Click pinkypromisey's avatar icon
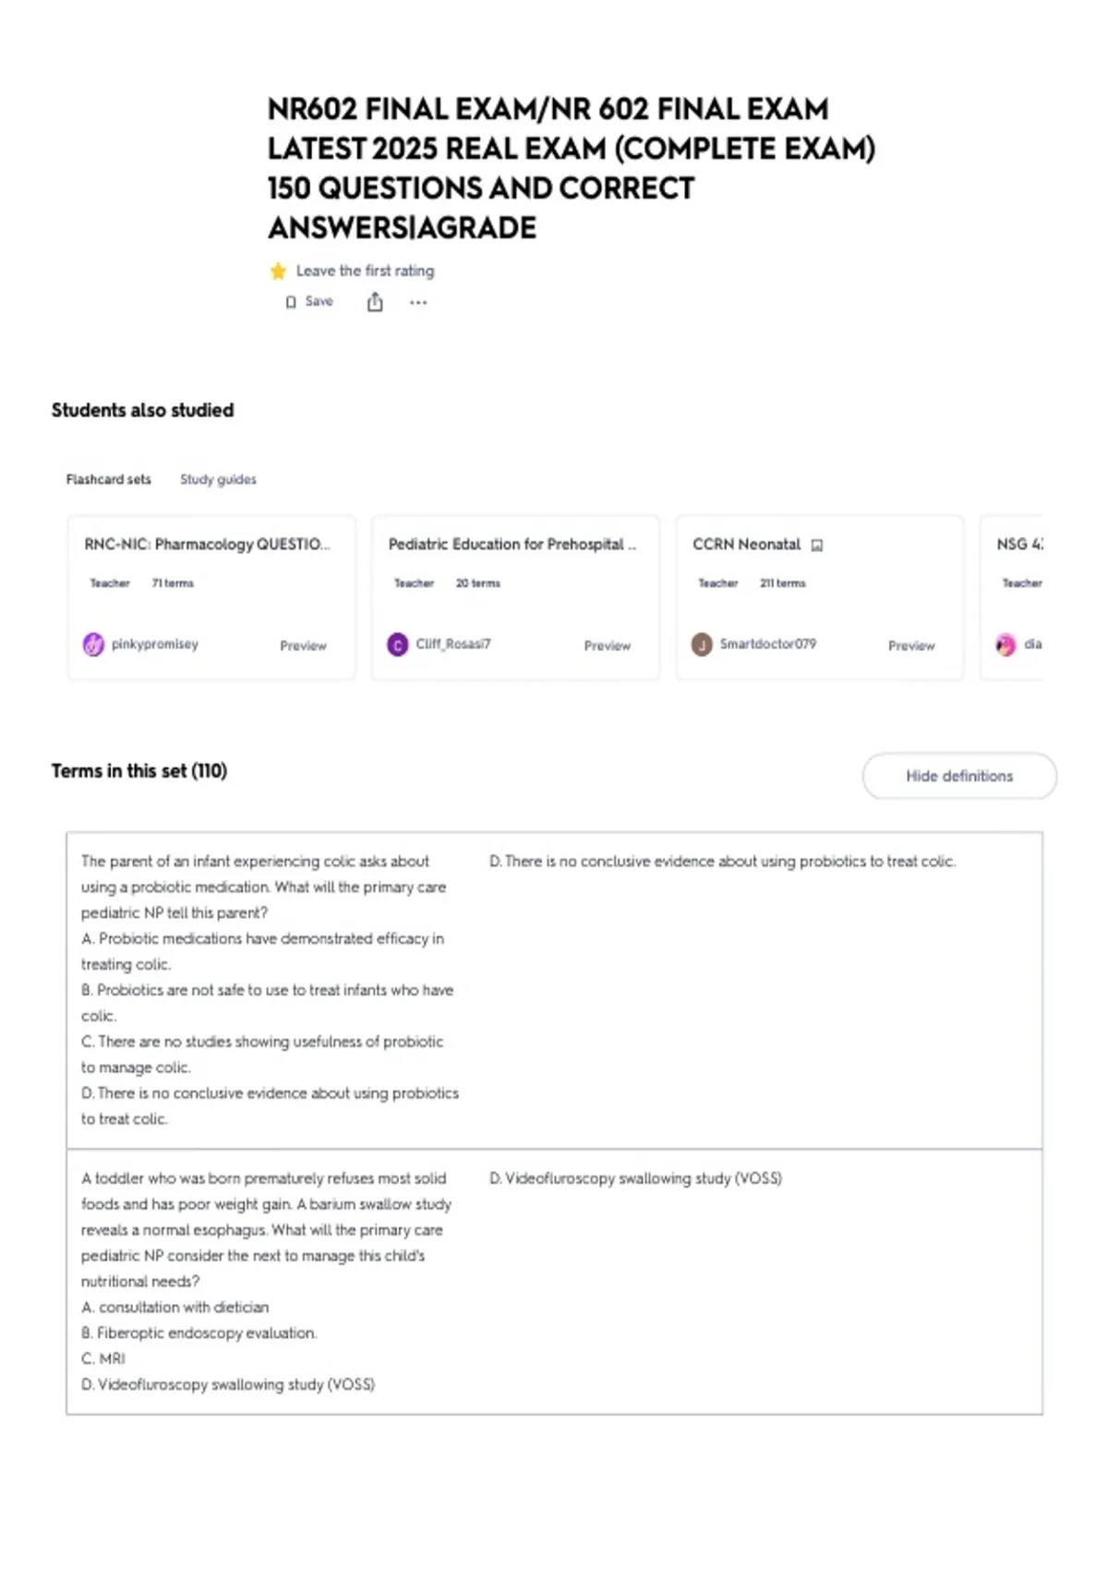 coord(93,645)
